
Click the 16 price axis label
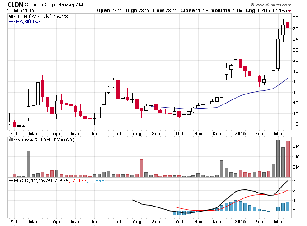tap(295, 81)
